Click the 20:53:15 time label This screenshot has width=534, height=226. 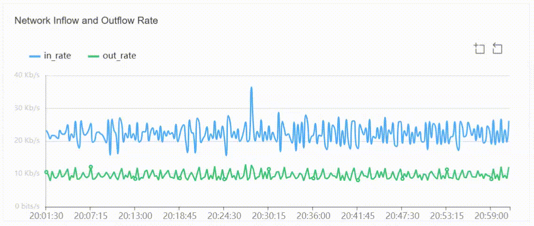point(446,216)
